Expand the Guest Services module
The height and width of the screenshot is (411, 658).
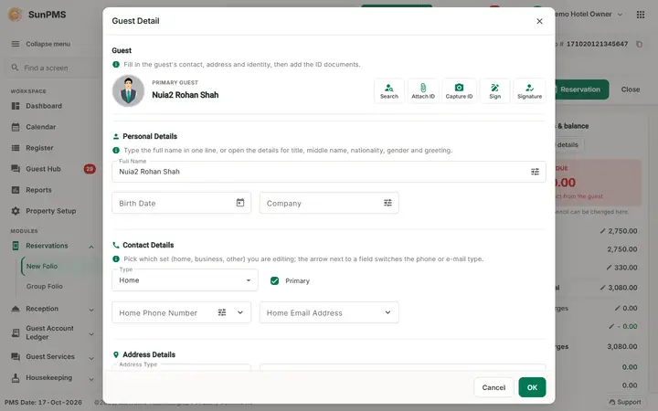coord(91,357)
